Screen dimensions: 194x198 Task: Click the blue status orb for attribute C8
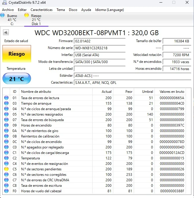[x=6, y=185]
